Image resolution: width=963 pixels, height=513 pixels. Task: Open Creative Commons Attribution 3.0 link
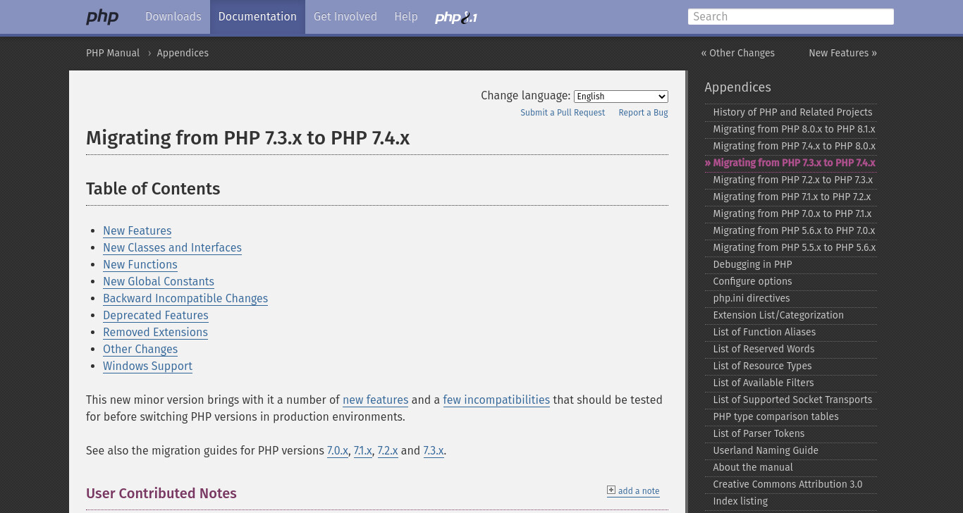[787, 485]
